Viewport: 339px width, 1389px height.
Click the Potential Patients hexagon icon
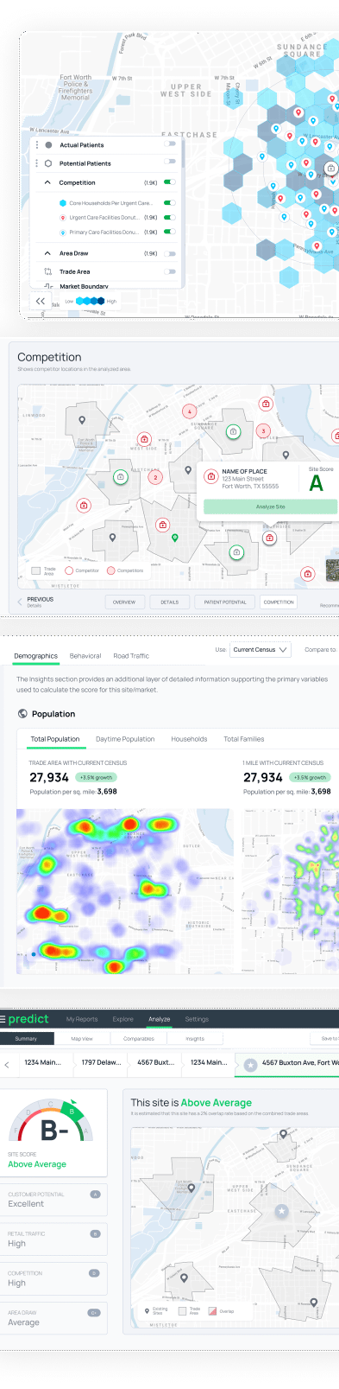48,163
